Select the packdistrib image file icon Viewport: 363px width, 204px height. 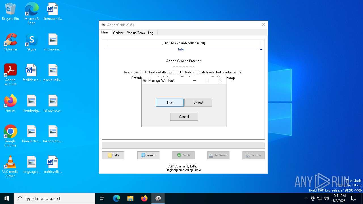(x=53, y=73)
